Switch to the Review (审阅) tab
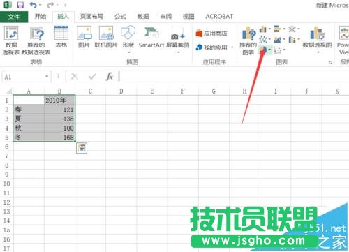The height and width of the screenshot is (252, 349). 165,17
